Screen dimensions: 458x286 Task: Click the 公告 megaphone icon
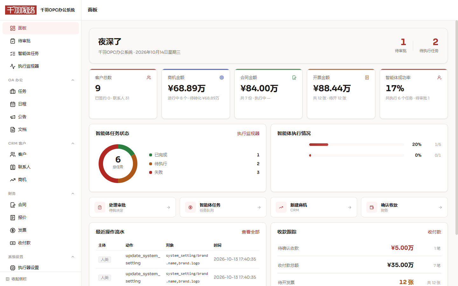click(x=13, y=117)
